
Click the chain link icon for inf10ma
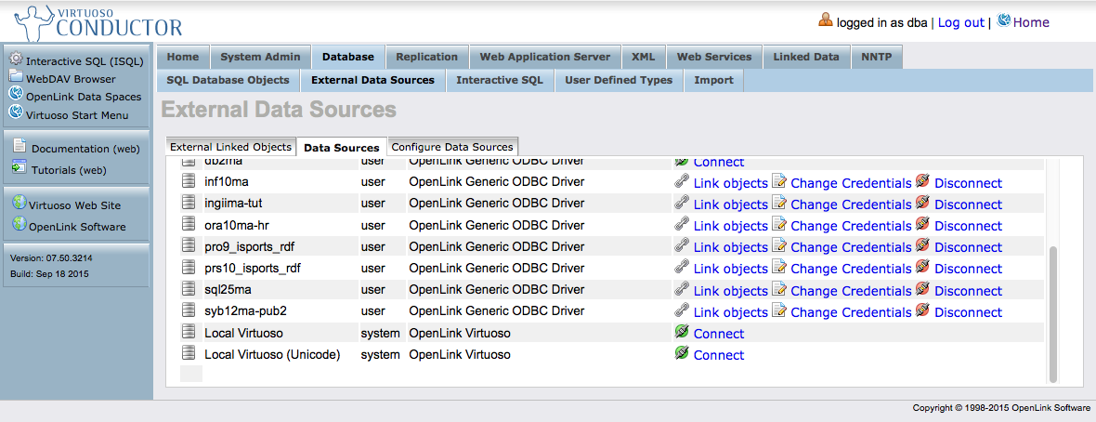pyautogui.click(x=682, y=182)
